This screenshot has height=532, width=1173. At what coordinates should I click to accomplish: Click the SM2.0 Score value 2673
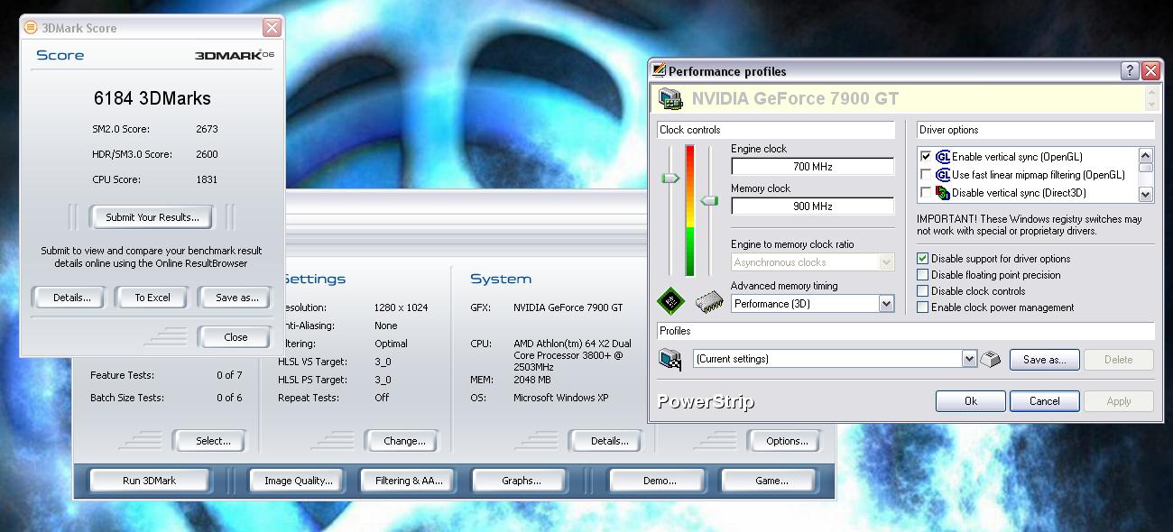point(207,129)
